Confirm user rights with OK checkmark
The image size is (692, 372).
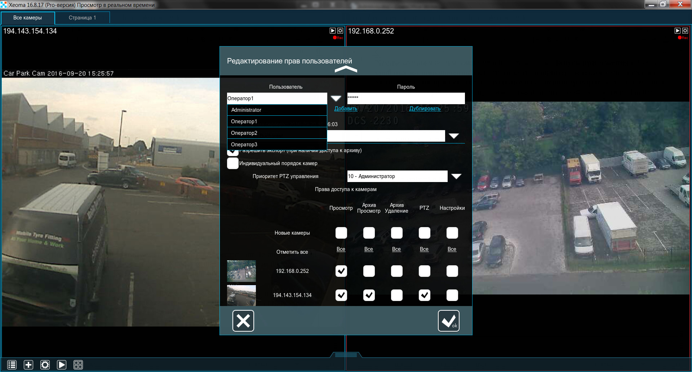[x=448, y=320]
